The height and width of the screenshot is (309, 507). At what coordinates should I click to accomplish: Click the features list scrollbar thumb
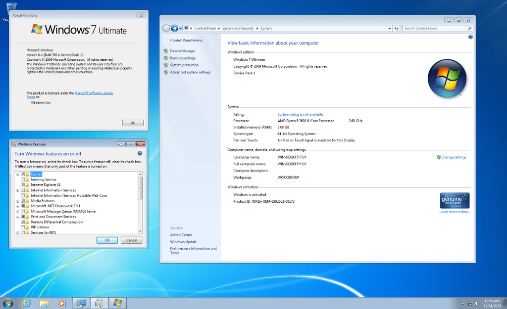click(x=140, y=188)
